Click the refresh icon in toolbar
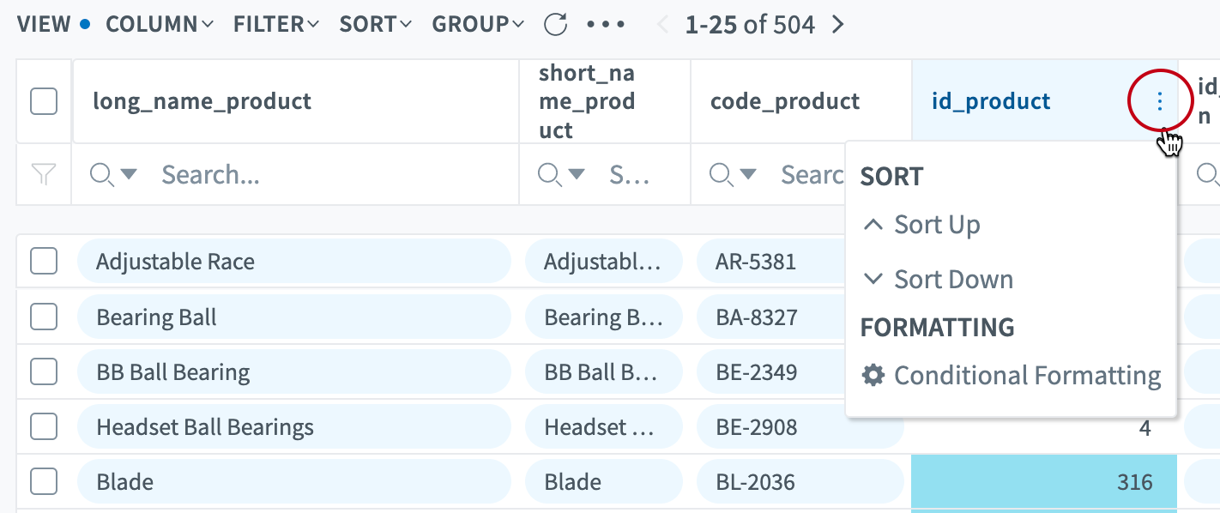This screenshot has width=1220, height=513. click(556, 25)
